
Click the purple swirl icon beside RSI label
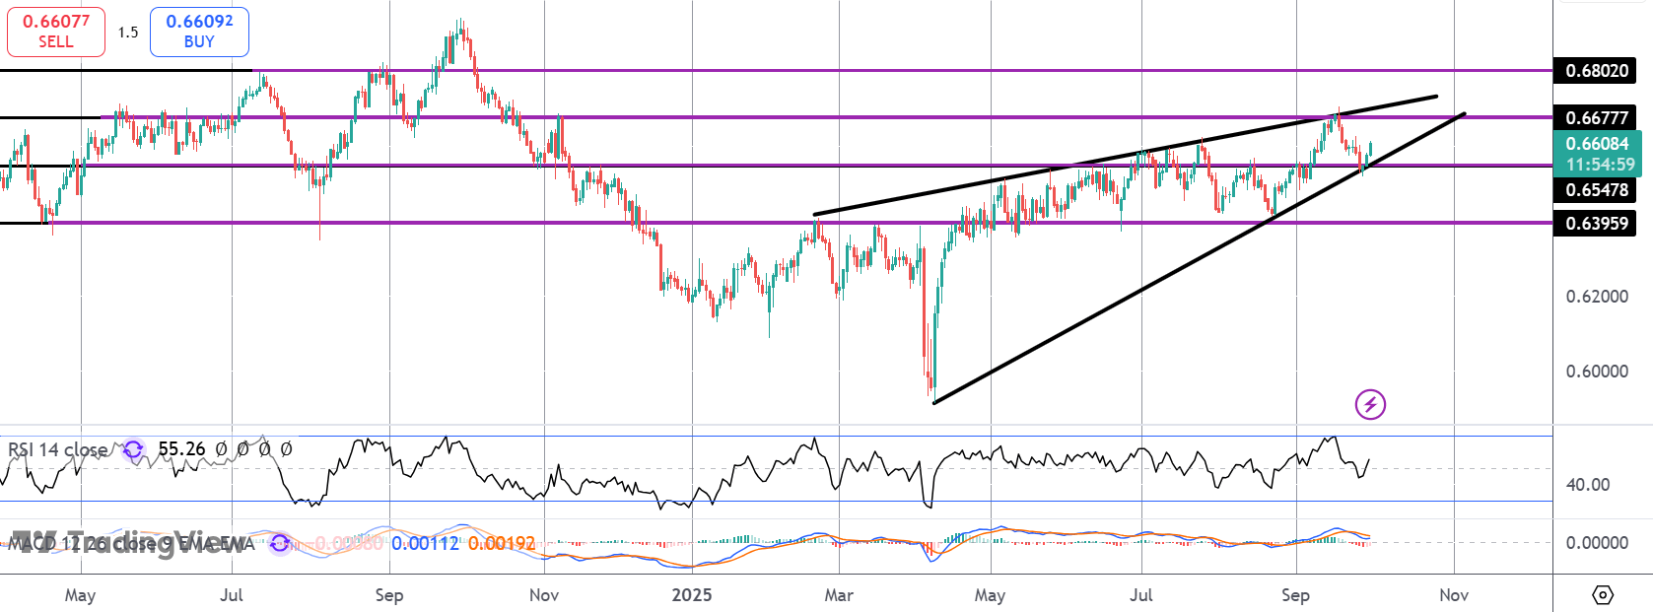pos(132,449)
